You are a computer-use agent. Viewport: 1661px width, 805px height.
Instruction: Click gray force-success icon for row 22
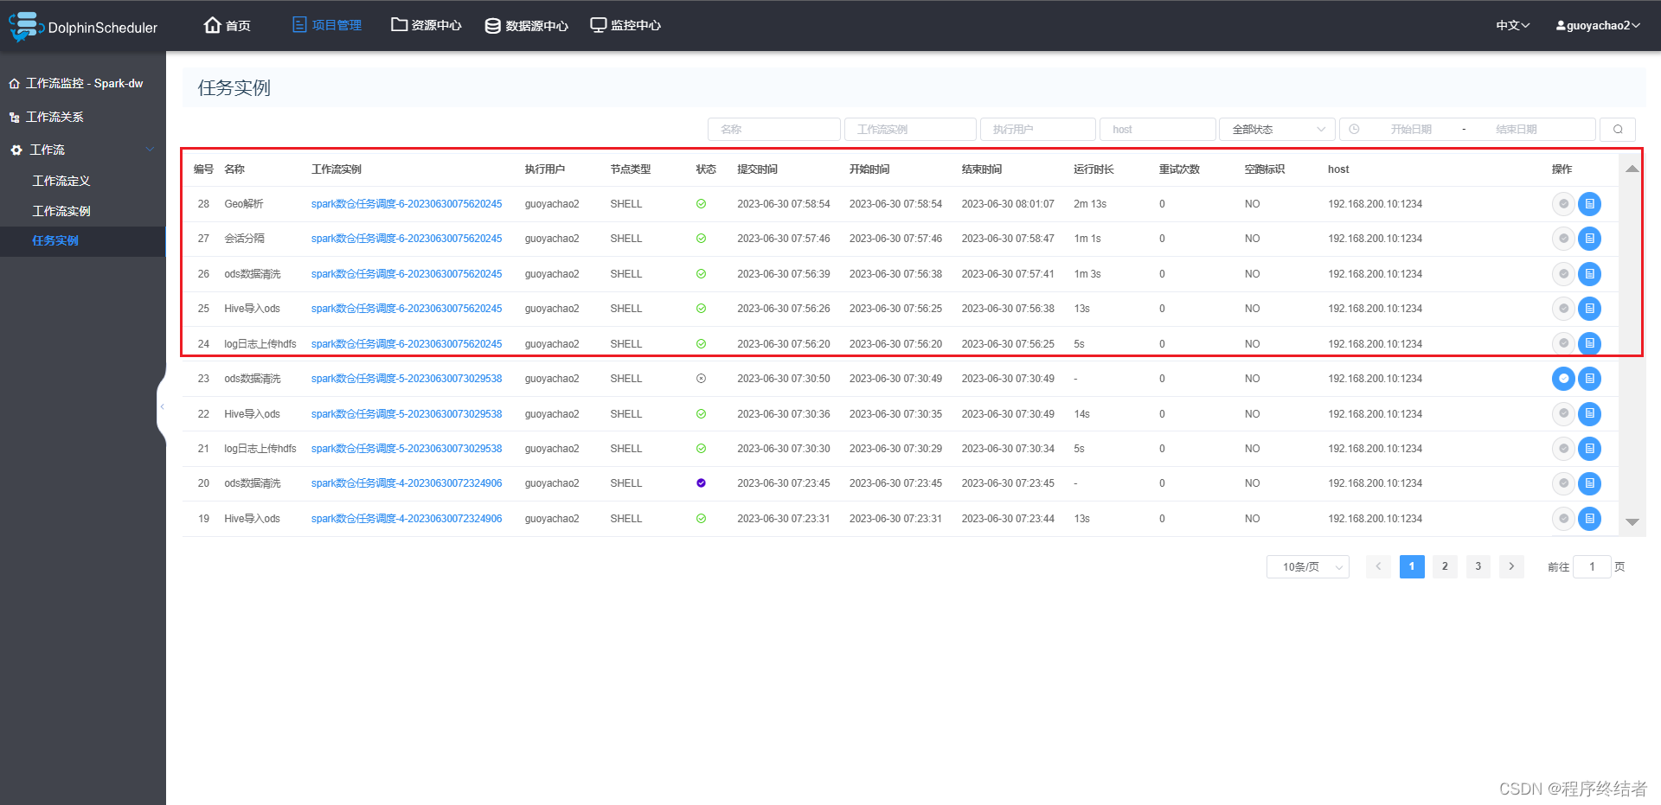pos(1563,414)
